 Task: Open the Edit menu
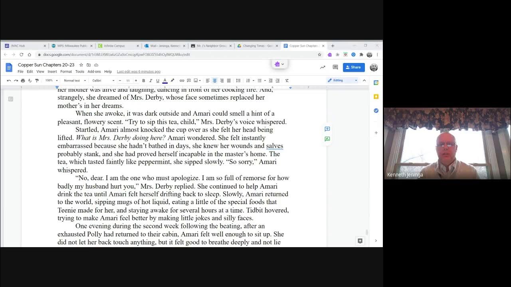click(30, 72)
